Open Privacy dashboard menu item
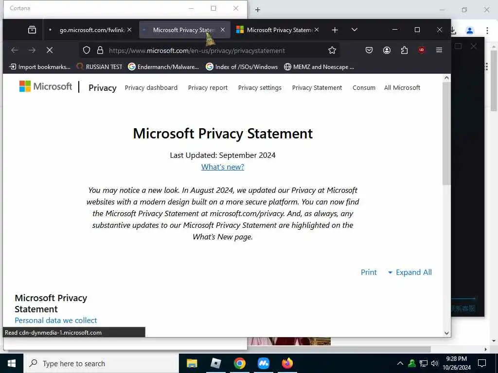The image size is (498, 373). pyautogui.click(x=151, y=87)
